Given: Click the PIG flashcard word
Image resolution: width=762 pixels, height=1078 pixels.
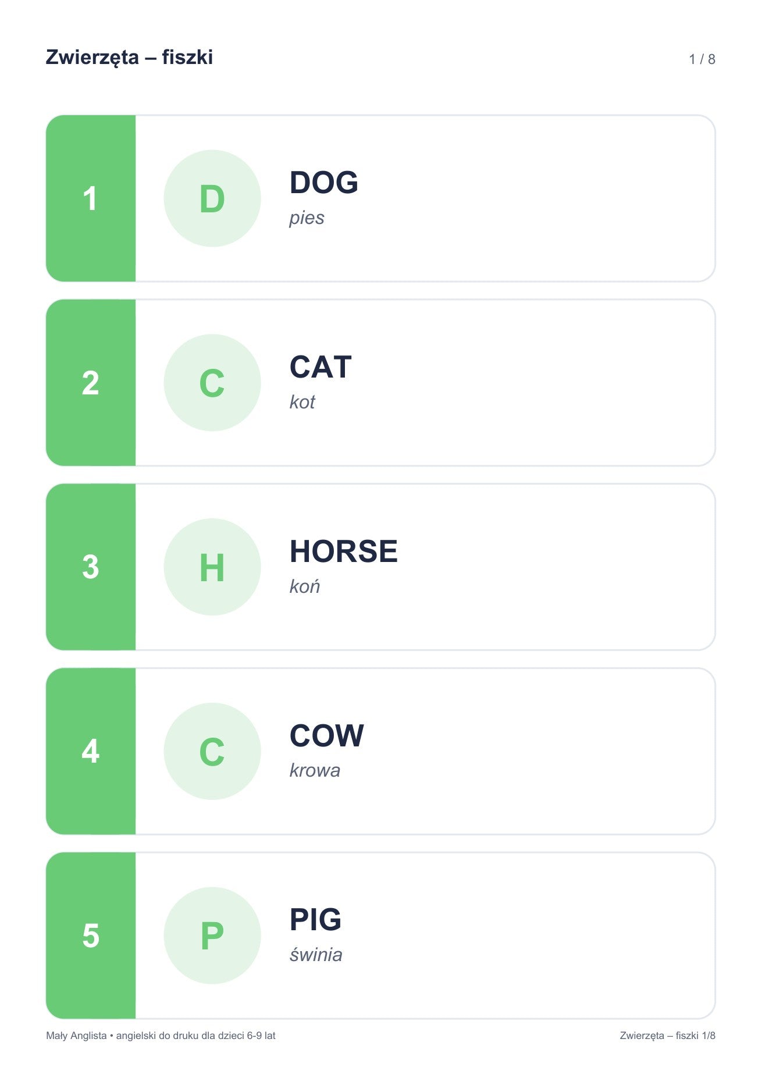Looking at the screenshot, I should click(316, 920).
